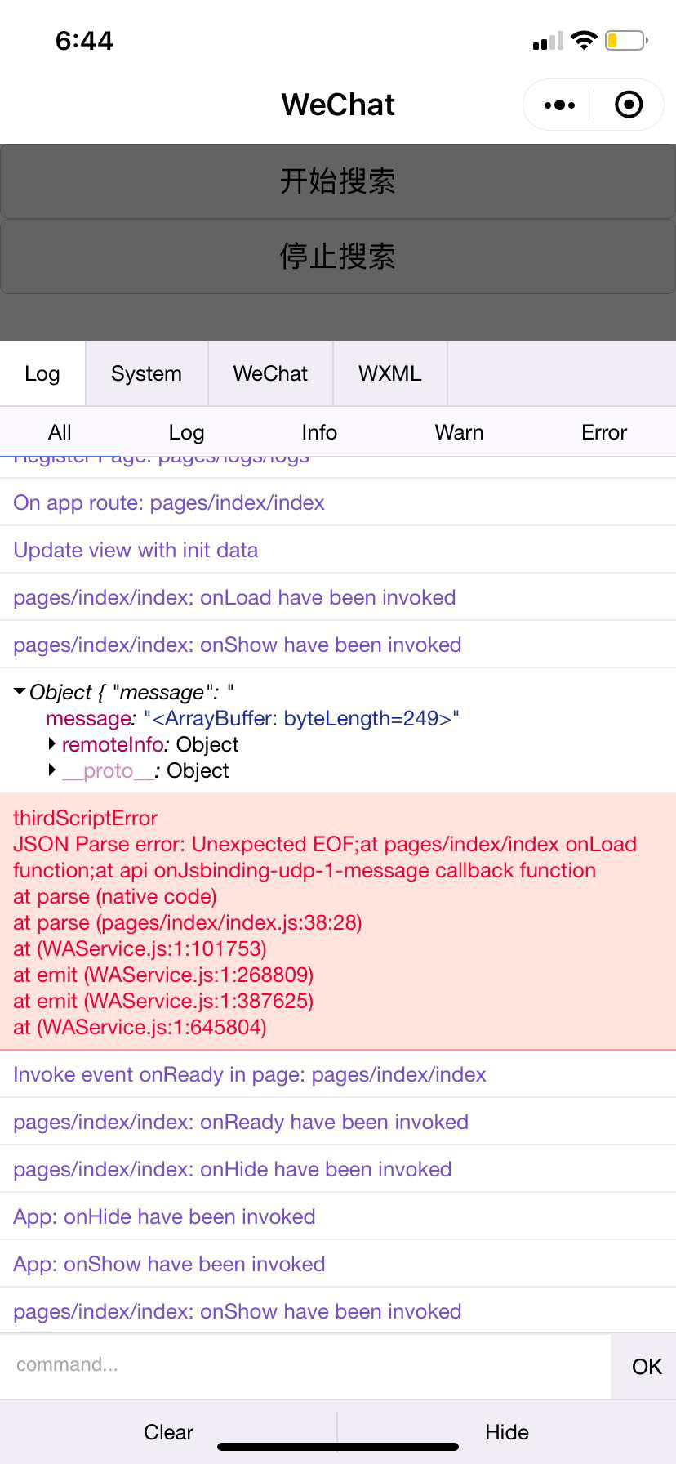676x1464 pixels.
Task: Switch to the WXML tab
Action: click(389, 374)
